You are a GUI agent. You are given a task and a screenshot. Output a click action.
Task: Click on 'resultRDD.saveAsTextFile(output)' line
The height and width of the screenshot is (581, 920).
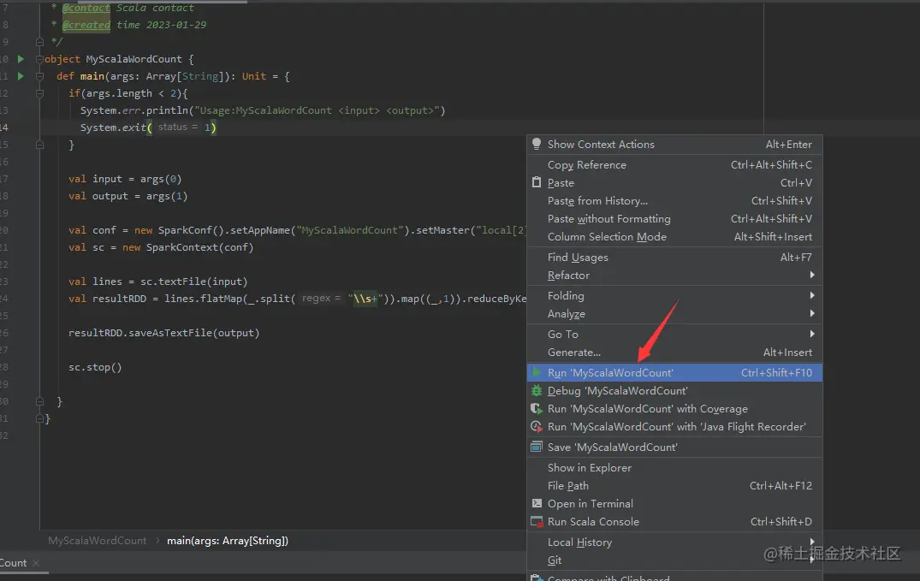[163, 333]
